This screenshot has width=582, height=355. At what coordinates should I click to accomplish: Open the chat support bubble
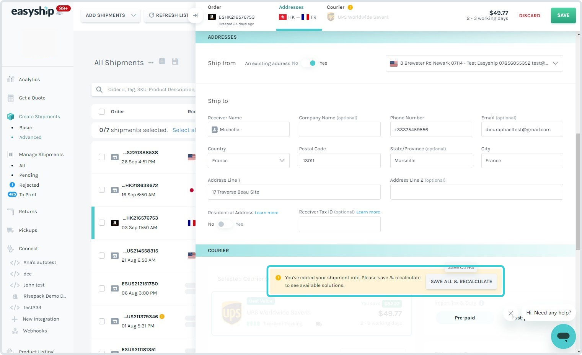point(563,336)
